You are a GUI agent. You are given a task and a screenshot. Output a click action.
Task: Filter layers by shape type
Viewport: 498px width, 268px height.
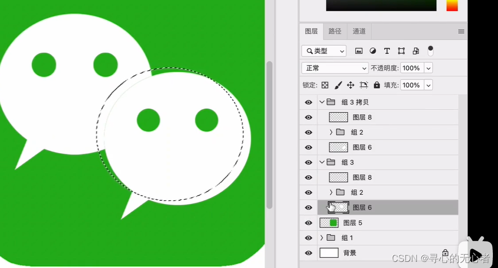(401, 51)
